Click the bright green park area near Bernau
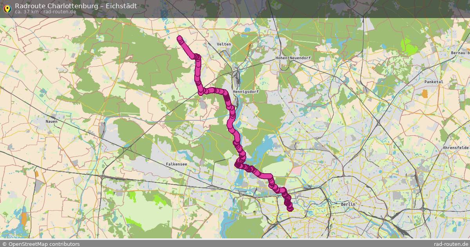Screen dimensions: 470x247 (410, 47)
